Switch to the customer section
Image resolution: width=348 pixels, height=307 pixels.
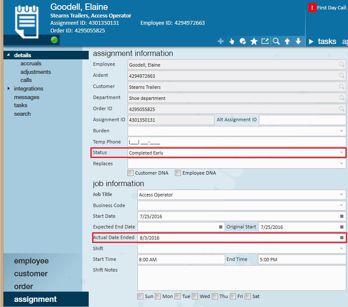[x=31, y=274]
